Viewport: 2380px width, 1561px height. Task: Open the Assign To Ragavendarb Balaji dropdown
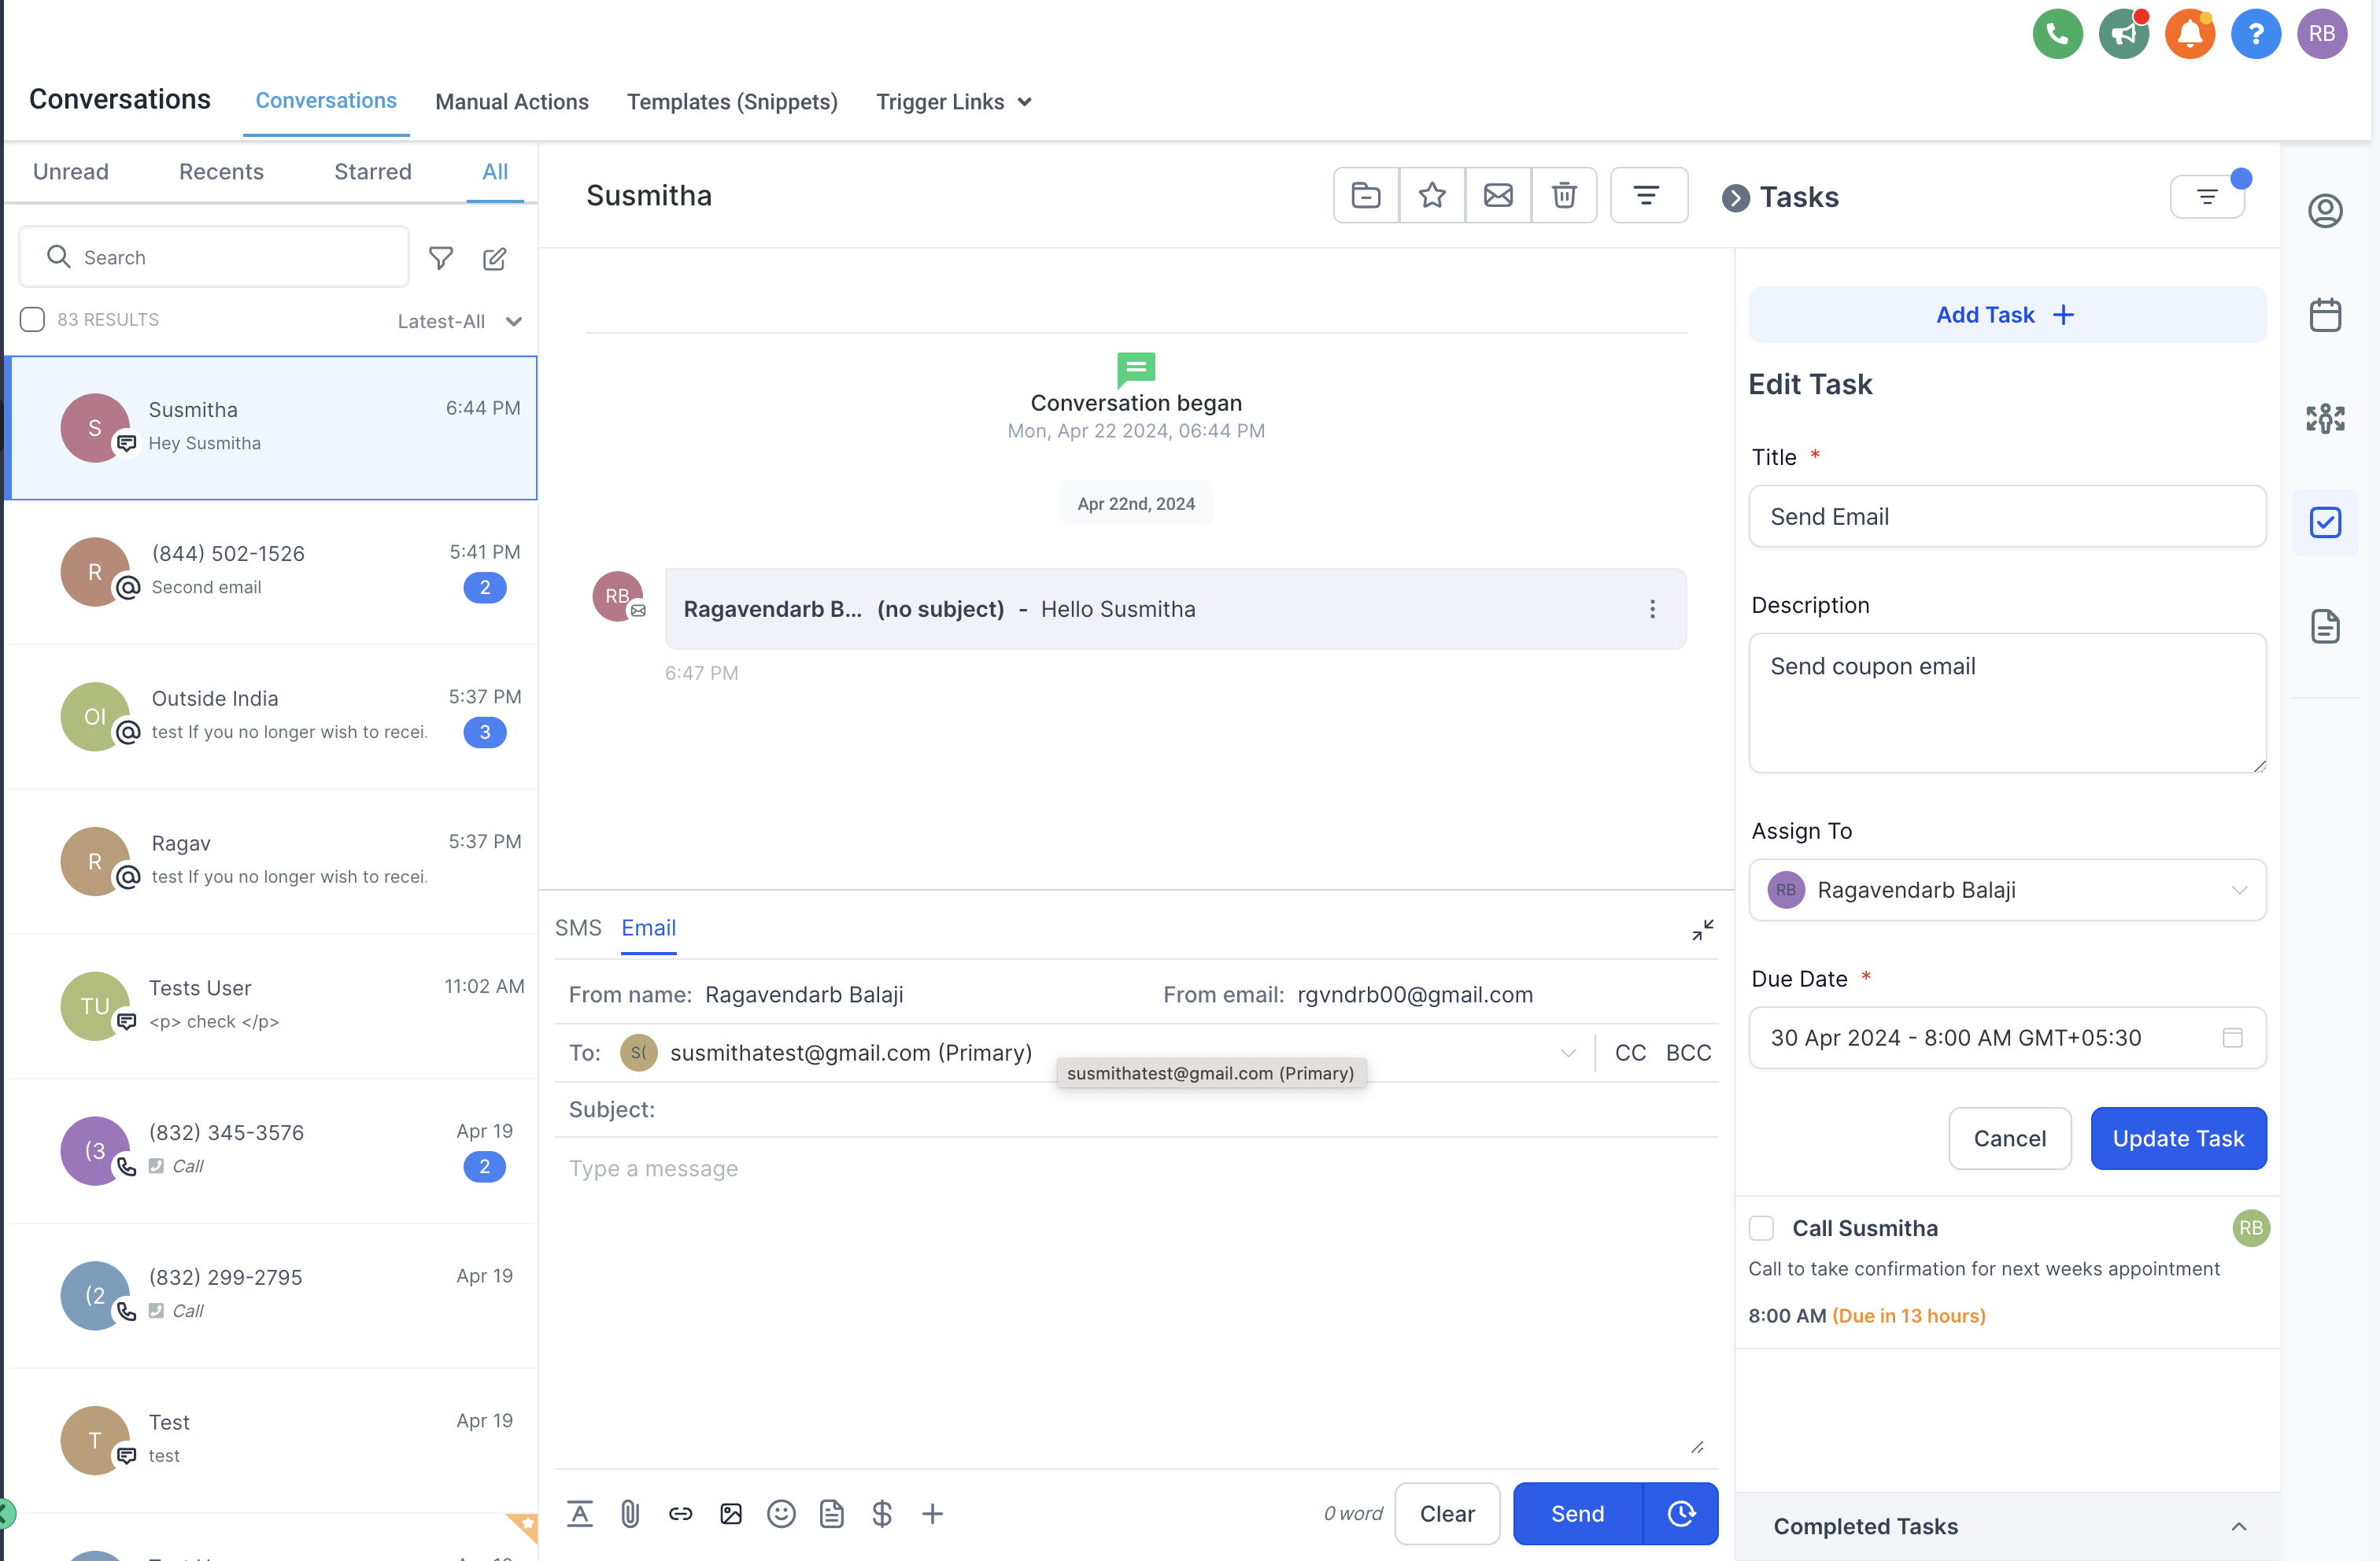pyautogui.click(x=2006, y=889)
